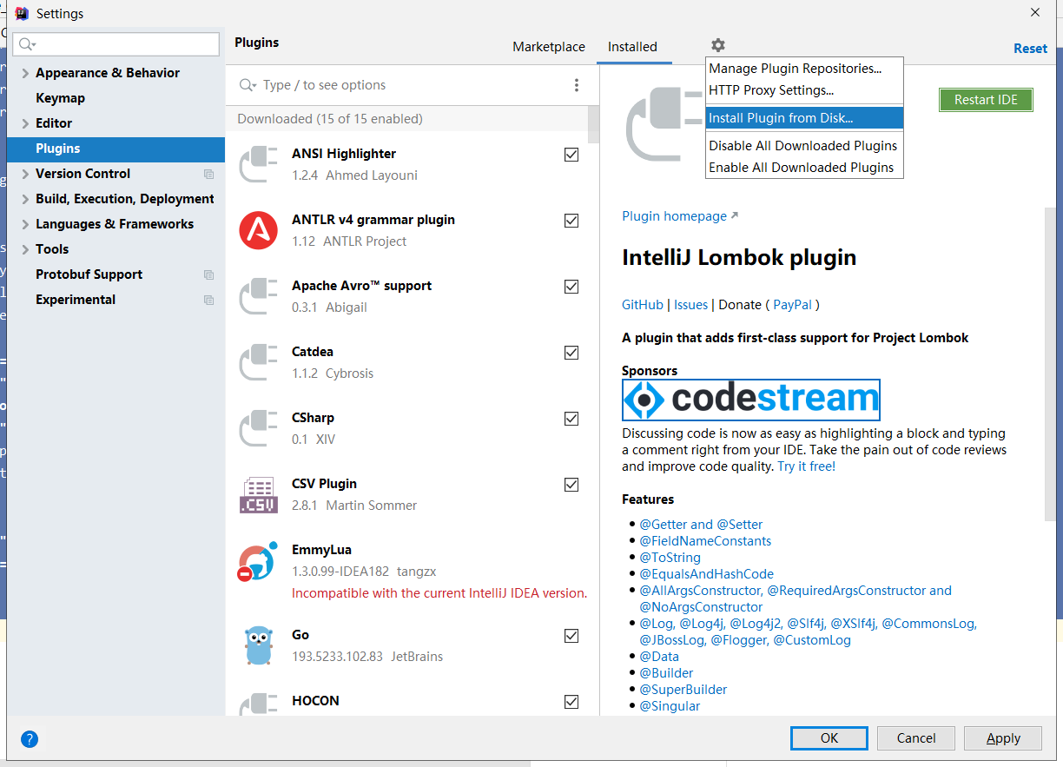
Task: Click the help question mark icon
Action: 30,739
